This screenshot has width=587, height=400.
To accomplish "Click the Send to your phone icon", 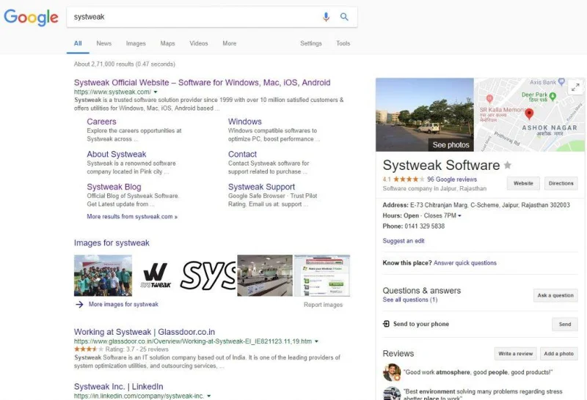I will [x=386, y=324].
